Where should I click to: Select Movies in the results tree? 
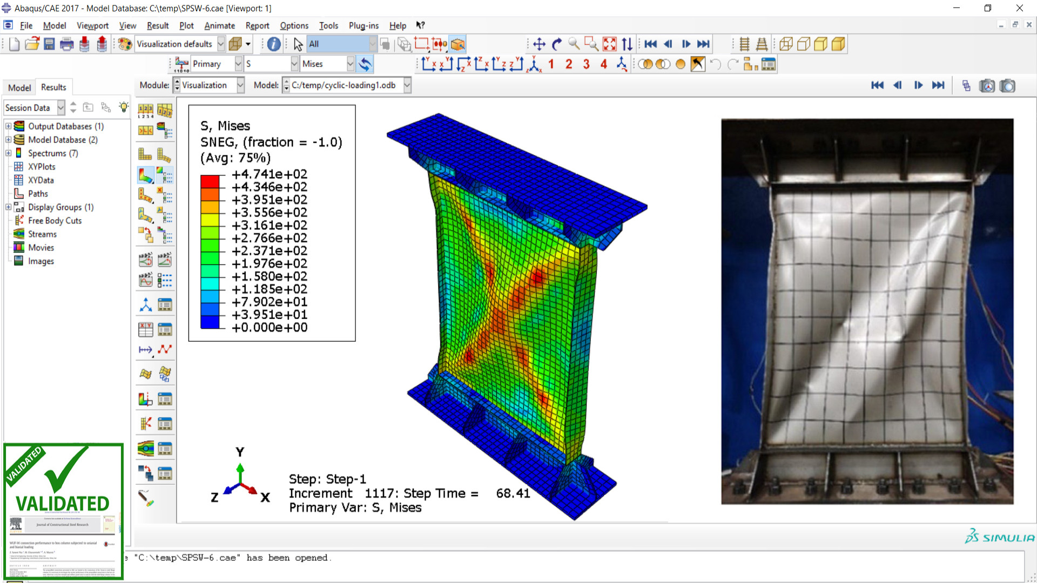(41, 248)
